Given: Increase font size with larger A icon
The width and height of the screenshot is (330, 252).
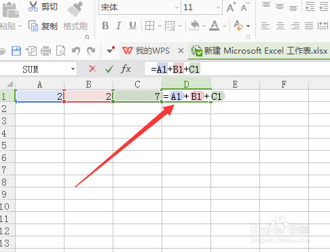Looking at the screenshot, I should point(232,7).
